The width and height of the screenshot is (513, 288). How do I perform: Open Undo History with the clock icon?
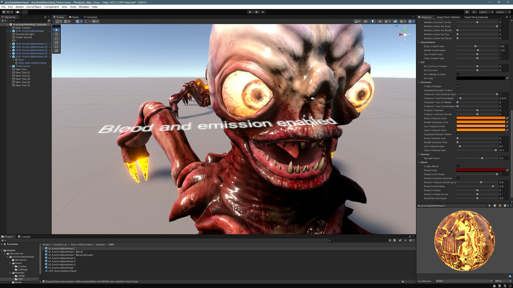[467, 12]
